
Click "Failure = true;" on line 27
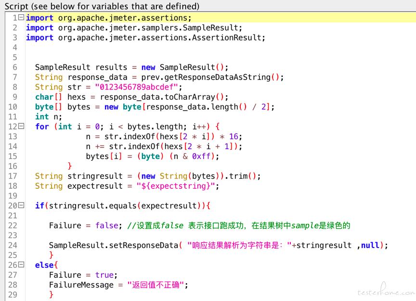tap(83, 275)
